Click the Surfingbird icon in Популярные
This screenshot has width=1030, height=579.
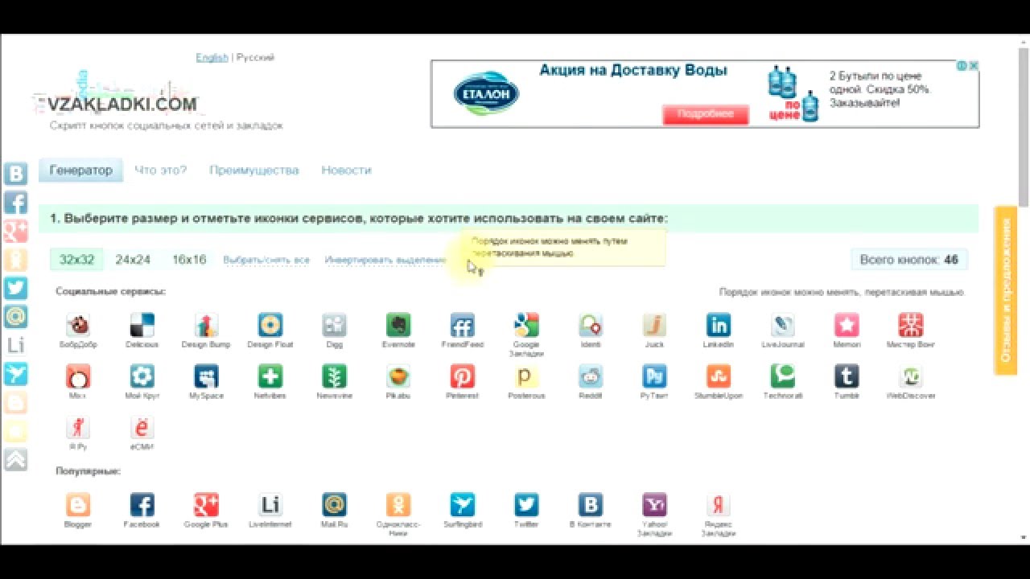click(x=462, y=505)
